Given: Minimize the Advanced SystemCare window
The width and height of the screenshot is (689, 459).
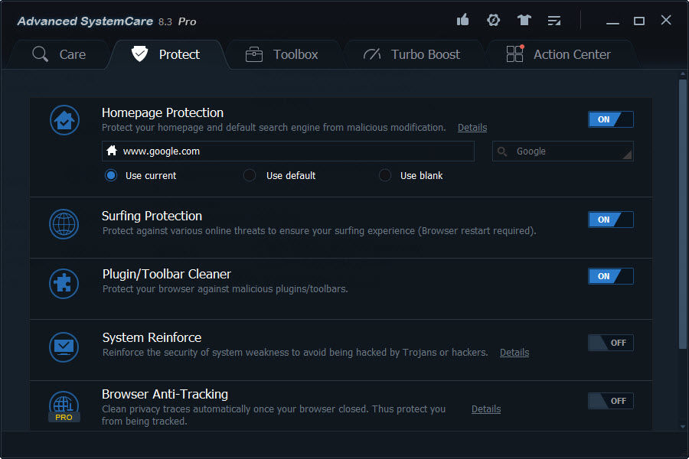Looking at the screenshot, I should click(612, 21).
